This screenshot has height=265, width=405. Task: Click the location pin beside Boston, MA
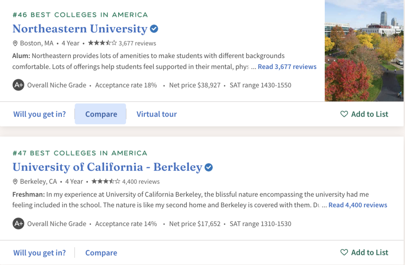[15, 43]
